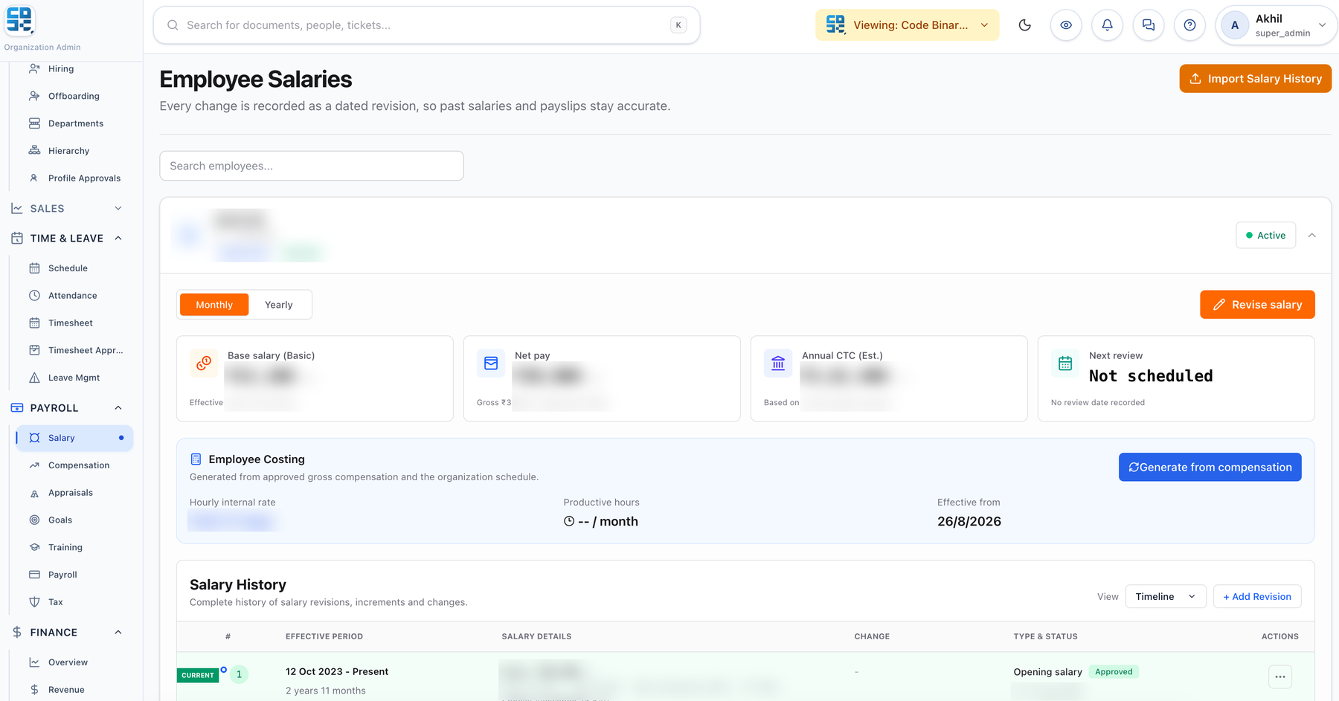Click the Tax shield icon
The height and width of the screenshot is (701, 1339).
click(34, 602)
